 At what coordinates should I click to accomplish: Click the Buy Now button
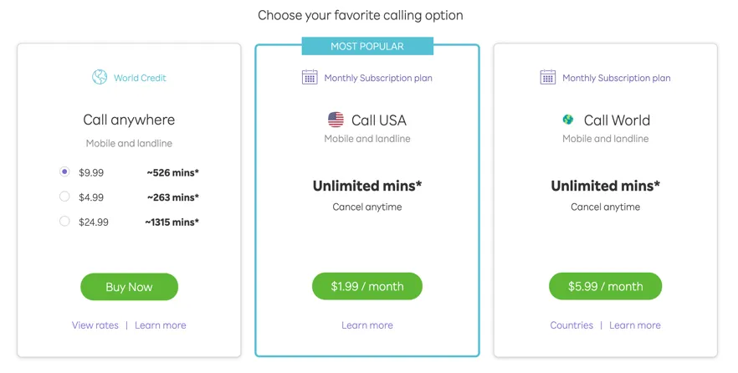click(x=130, y=287)
